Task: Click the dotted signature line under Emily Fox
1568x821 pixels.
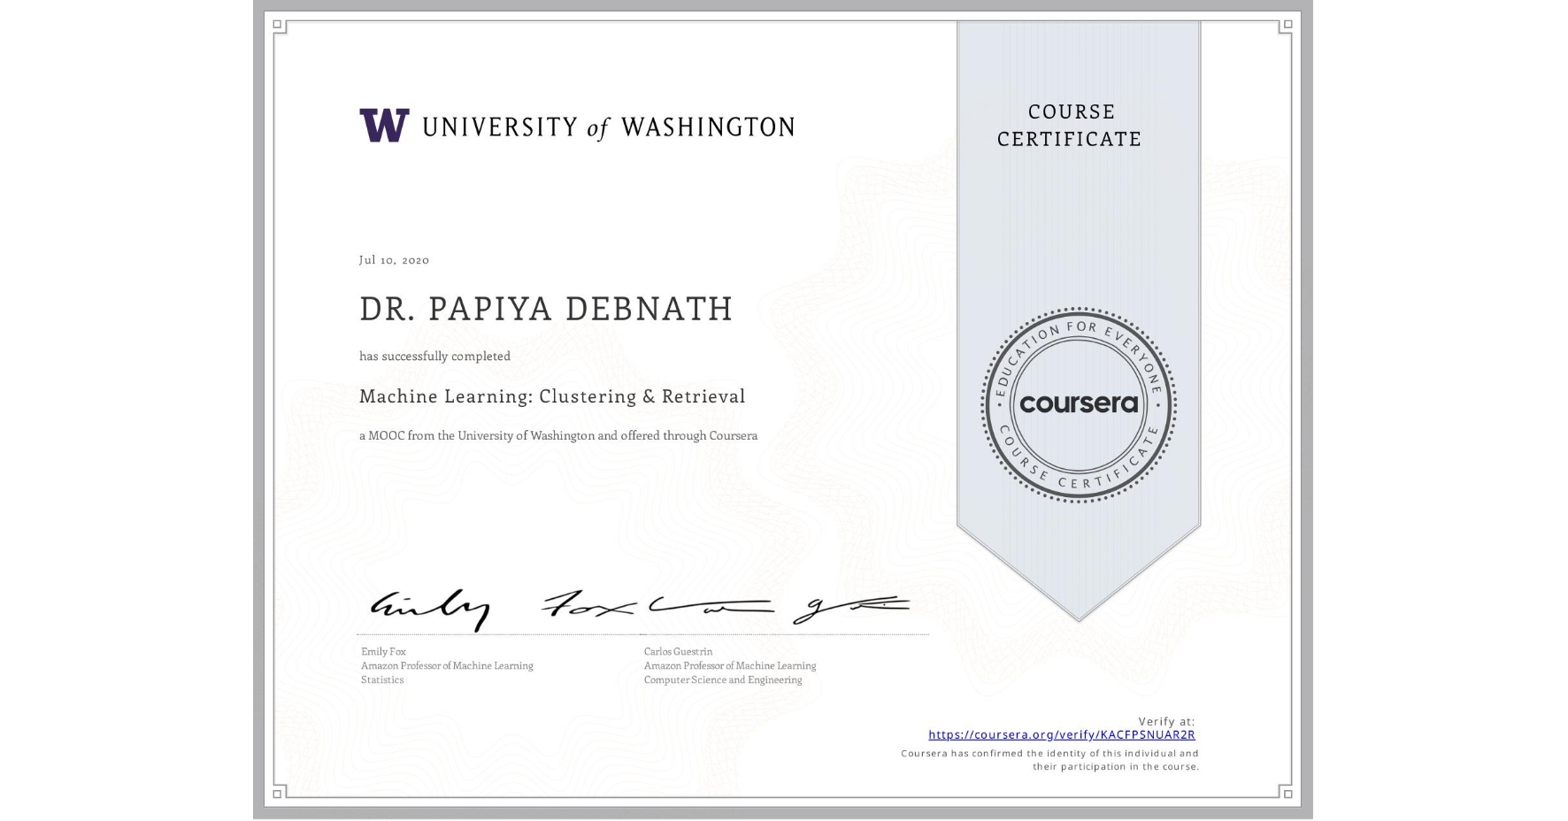Action: (496, 633)
